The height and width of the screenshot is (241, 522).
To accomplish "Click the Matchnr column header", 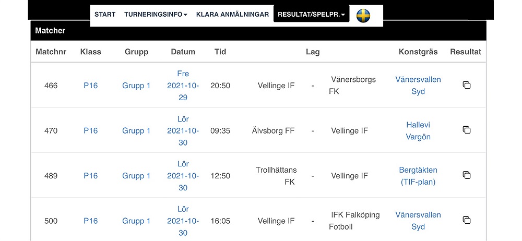I will pos(51,52).
